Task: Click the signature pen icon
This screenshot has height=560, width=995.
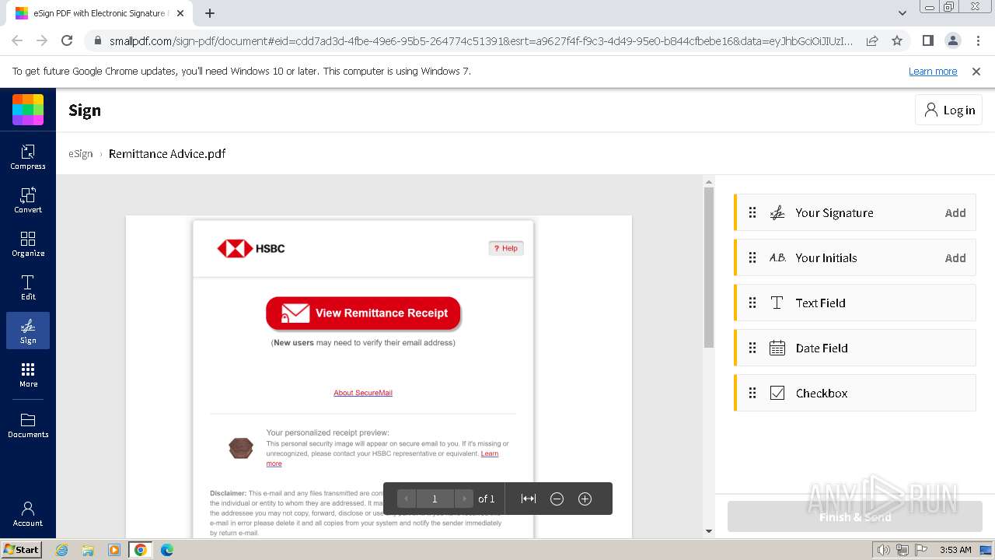Action: pos(777,213)
